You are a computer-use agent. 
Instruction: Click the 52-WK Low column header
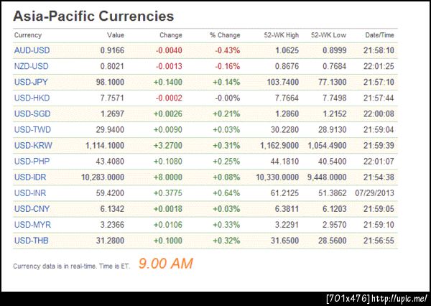coord(328,35)
